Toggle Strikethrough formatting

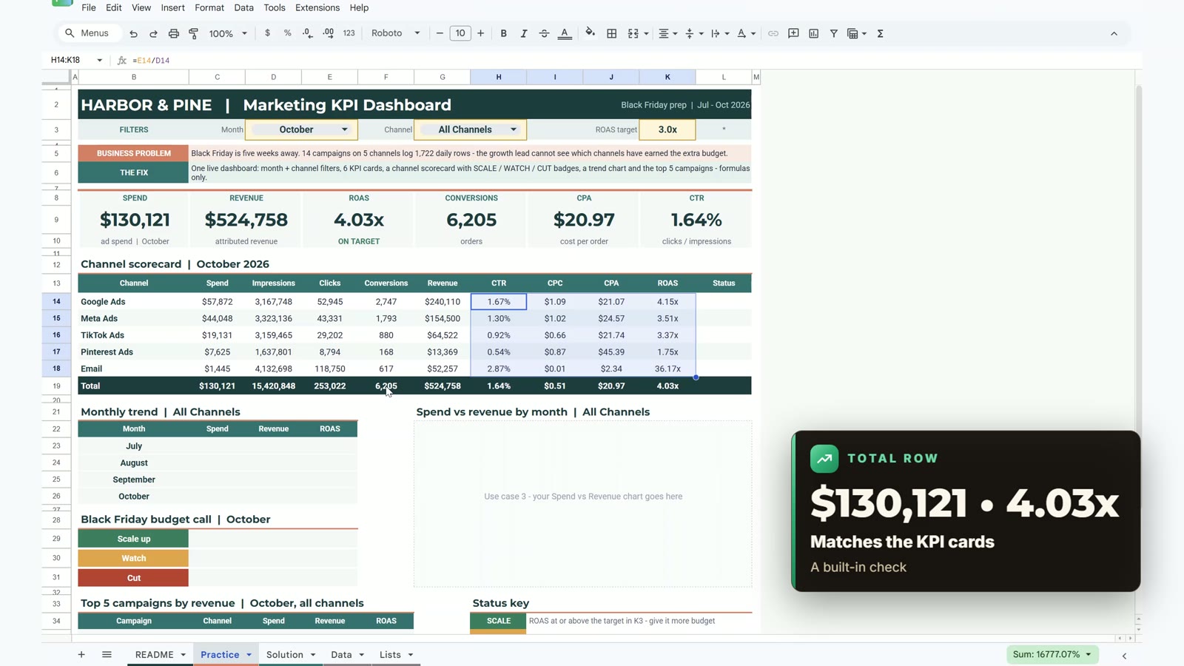pos(544,33)
